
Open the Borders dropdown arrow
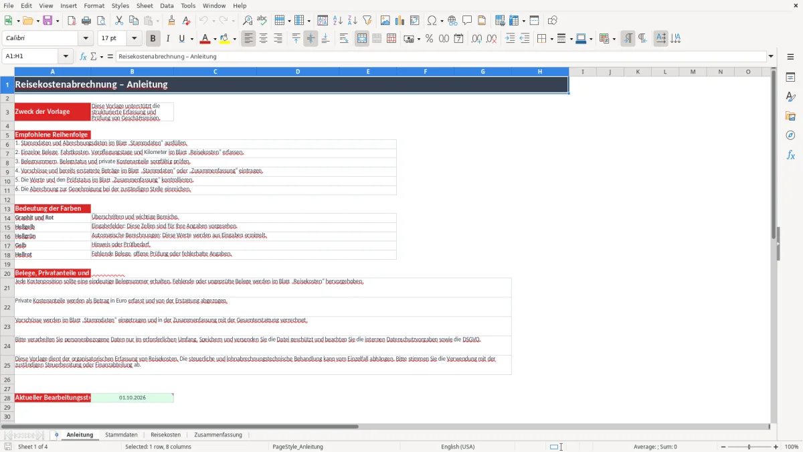[x=551, y=39]
